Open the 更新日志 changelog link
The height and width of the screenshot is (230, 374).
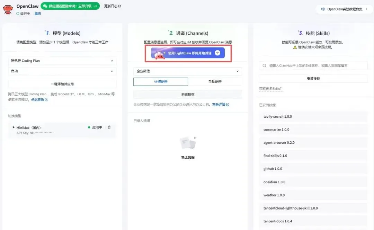click(x=112, y=6)
